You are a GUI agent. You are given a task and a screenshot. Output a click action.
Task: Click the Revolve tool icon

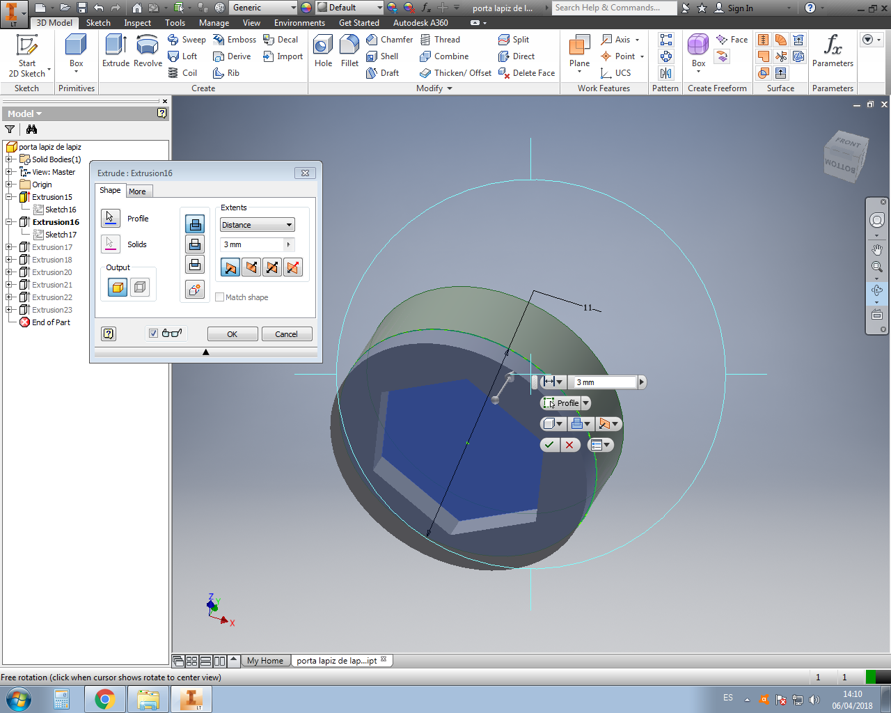(148, 51)
